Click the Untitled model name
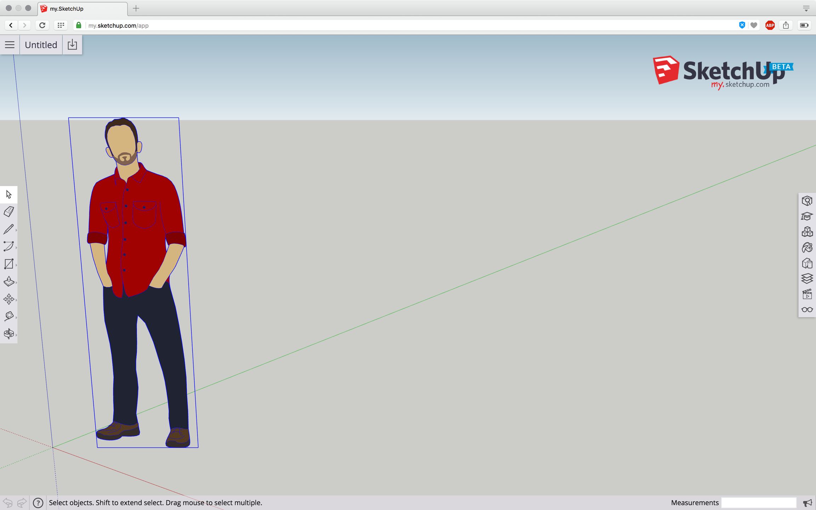 [41, 45]
